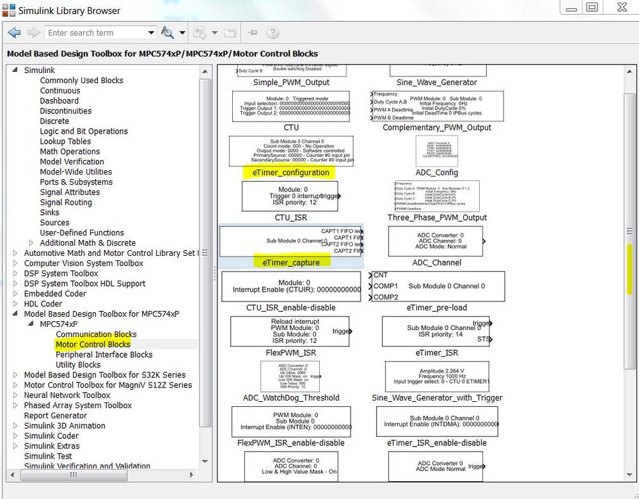Viewport: 639px width, 499px height.
Task: Click the pin (stay on top) icon
Action: (x=253, y=33)
